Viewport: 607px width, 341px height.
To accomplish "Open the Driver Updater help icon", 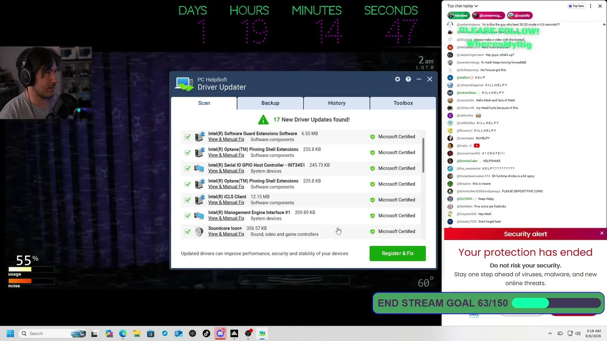I will point(408,79).
